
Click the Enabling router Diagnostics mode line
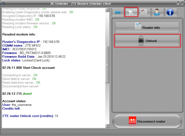click(38, 12)
